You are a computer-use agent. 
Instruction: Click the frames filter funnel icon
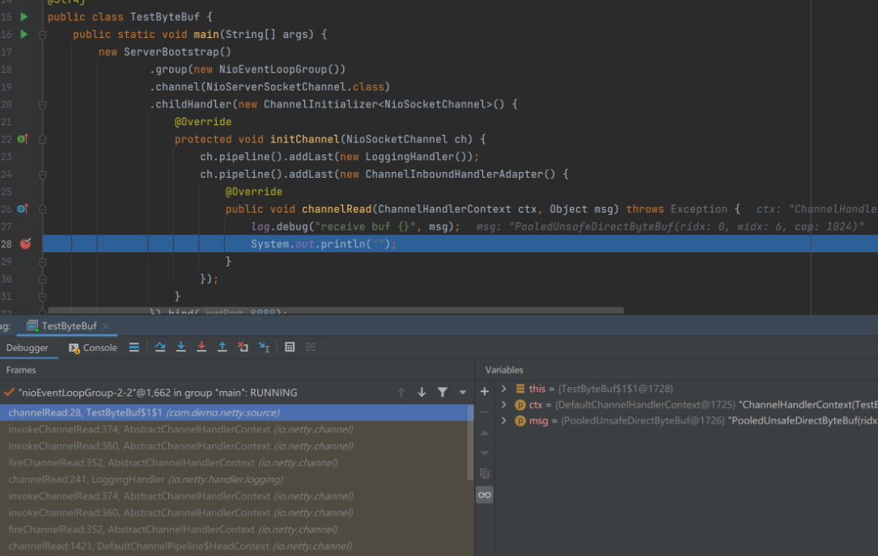443,393
